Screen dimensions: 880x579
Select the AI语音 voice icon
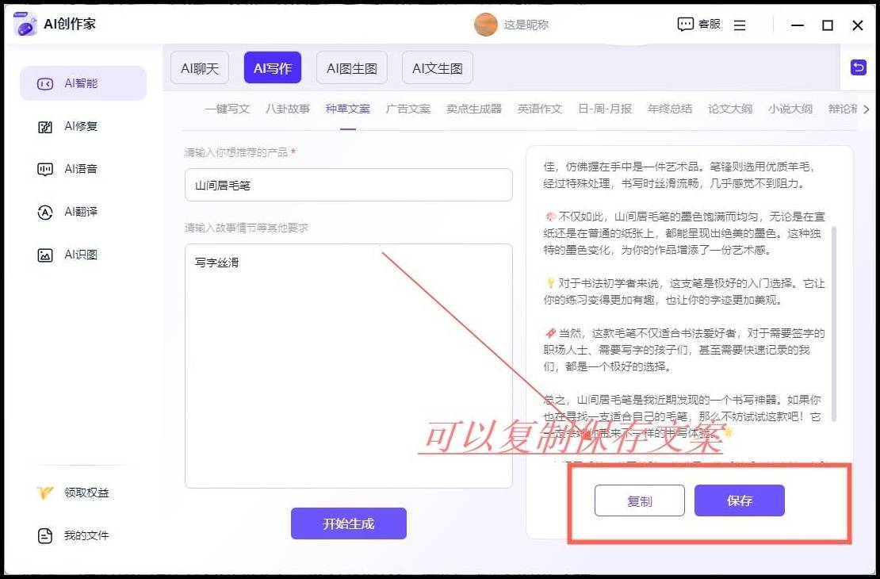pyautogui.click(x=46, y=169)
